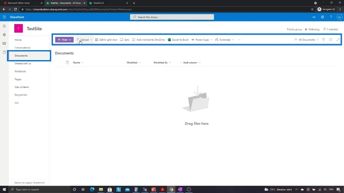Bookmark this page with the star icon
Image resolution: width=344 pixels, height=193 pixels.
[312, 9]
